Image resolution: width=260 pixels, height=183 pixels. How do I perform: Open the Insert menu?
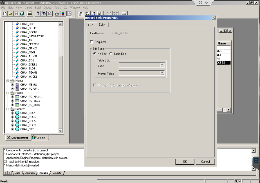point(28,8)
